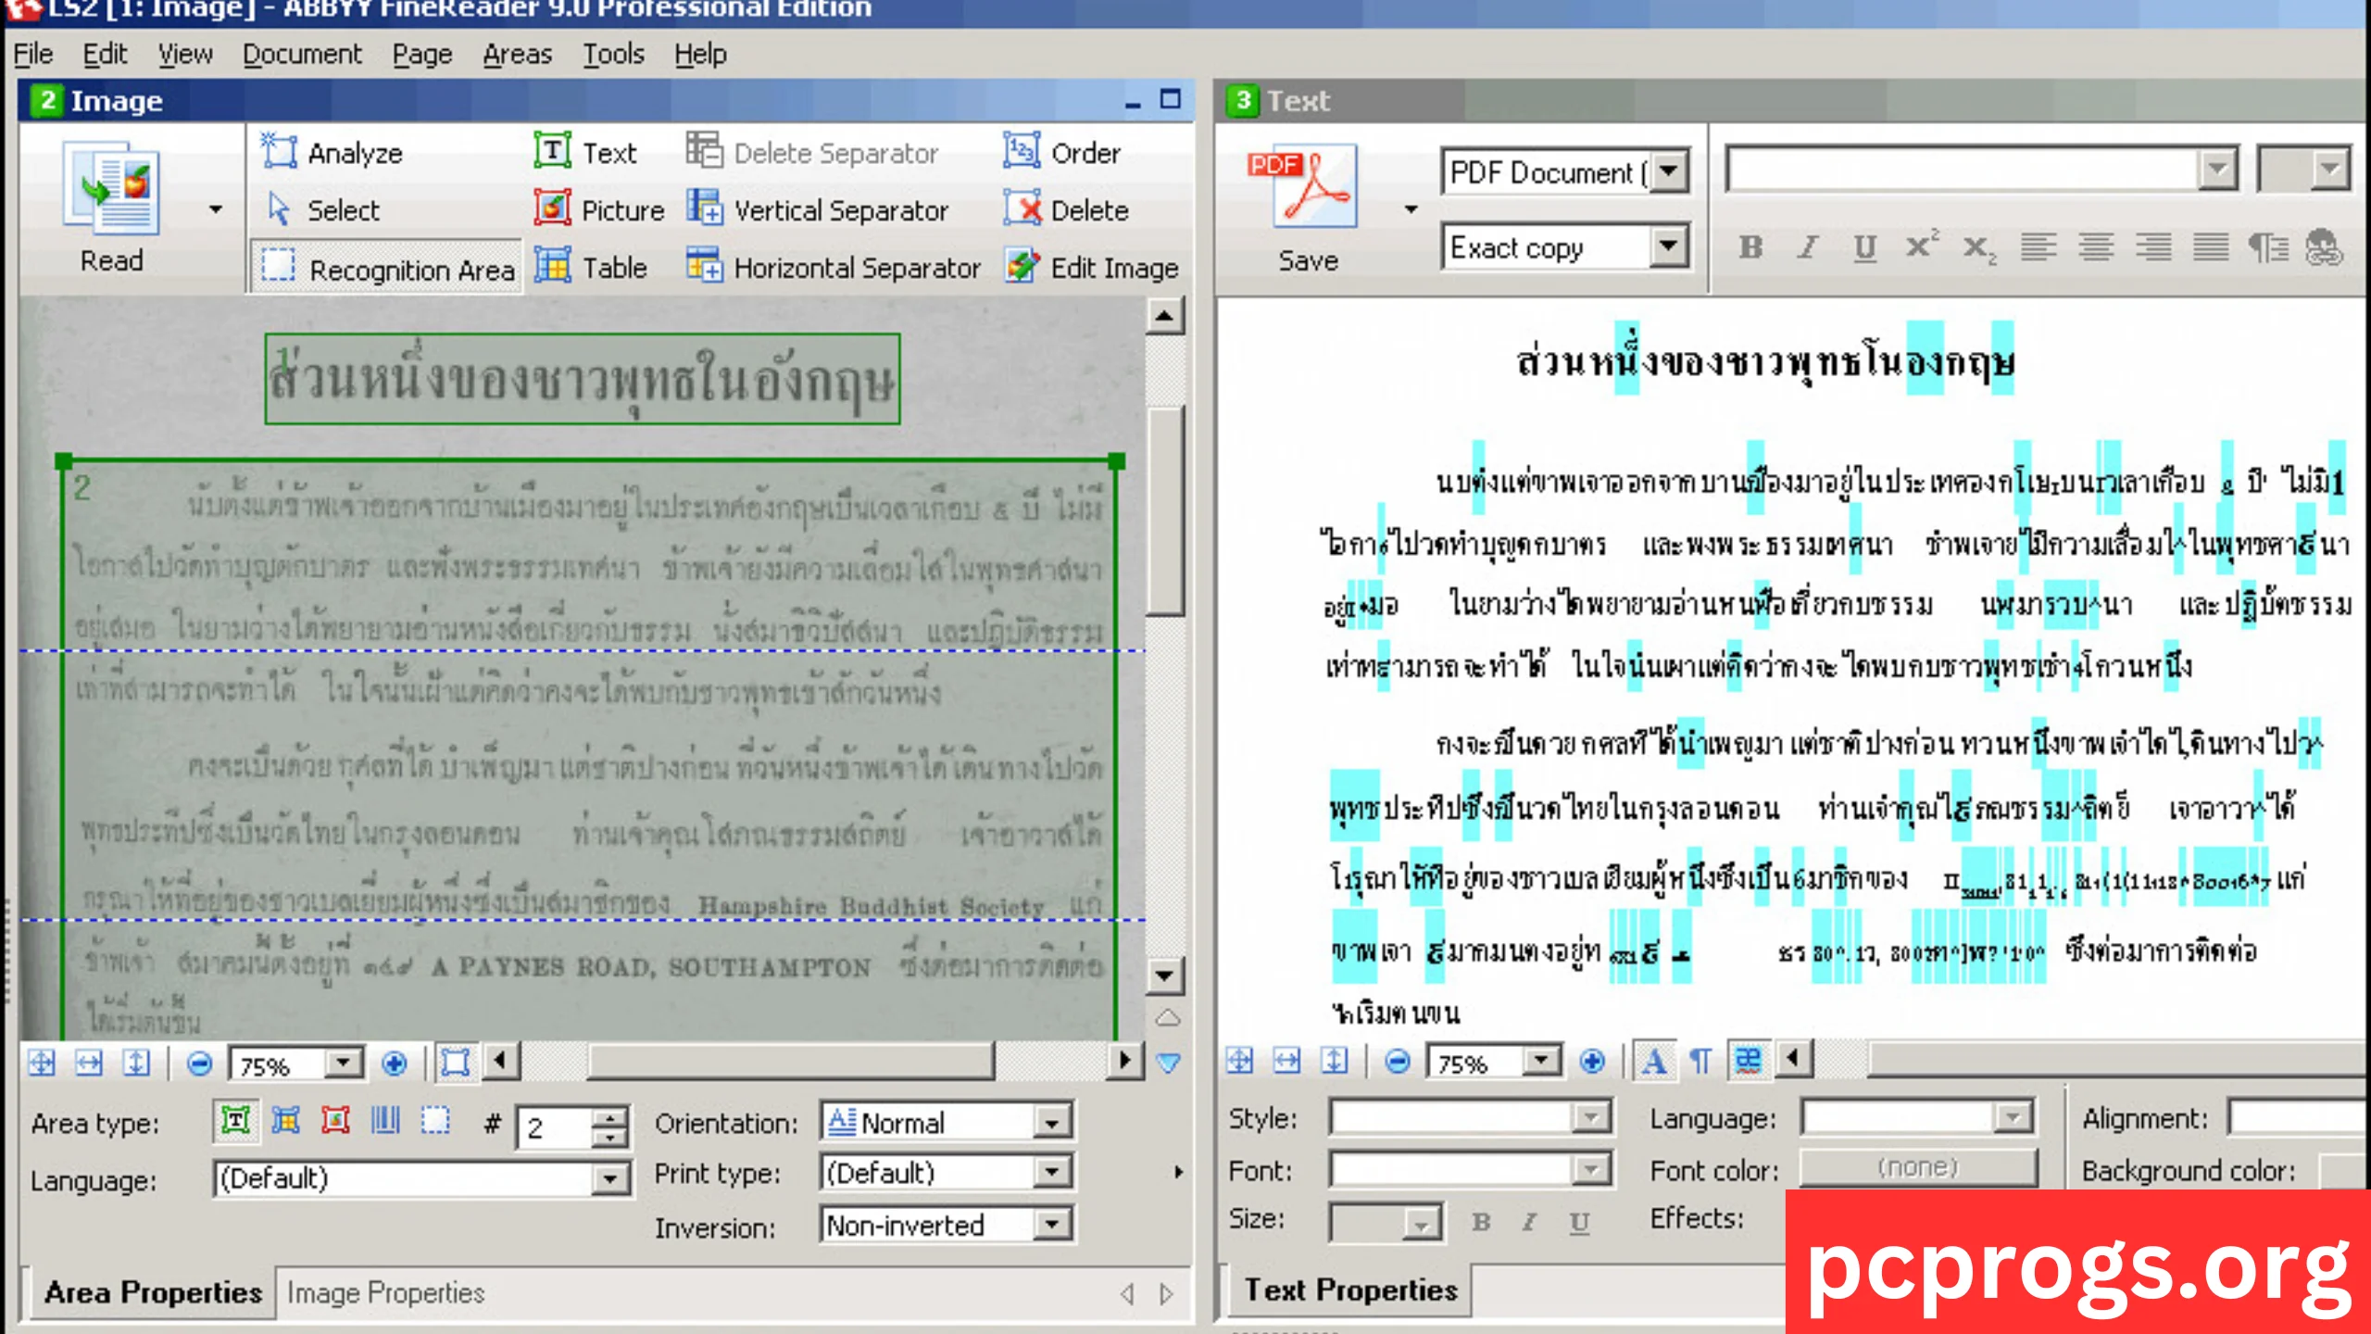Viewport: 2371px width, 1334px height.
Task: Click Delete Separator tool
Action: tap(812, 152)
